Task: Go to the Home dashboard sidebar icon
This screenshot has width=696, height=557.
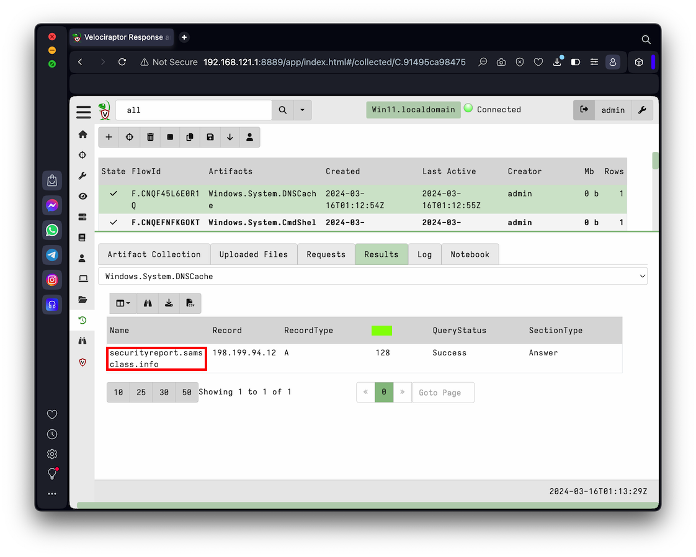Action: coord(83,134)
